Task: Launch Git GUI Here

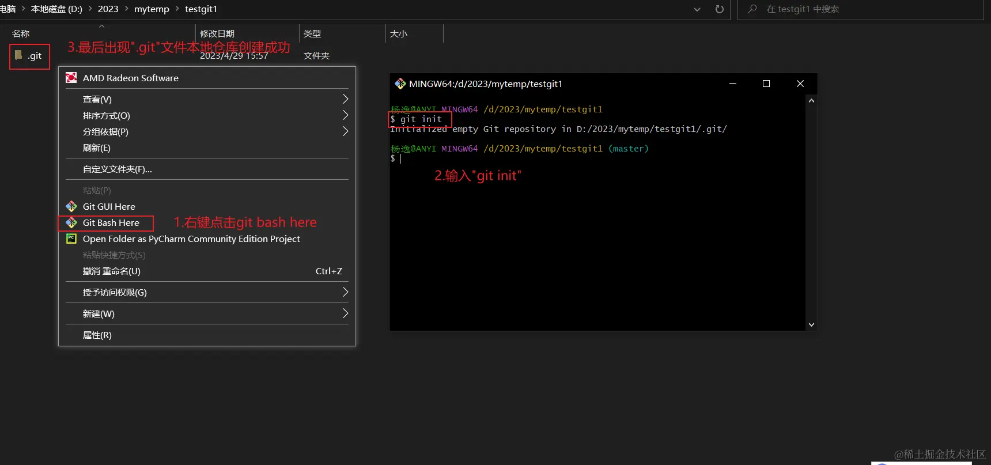Action: 207,206
